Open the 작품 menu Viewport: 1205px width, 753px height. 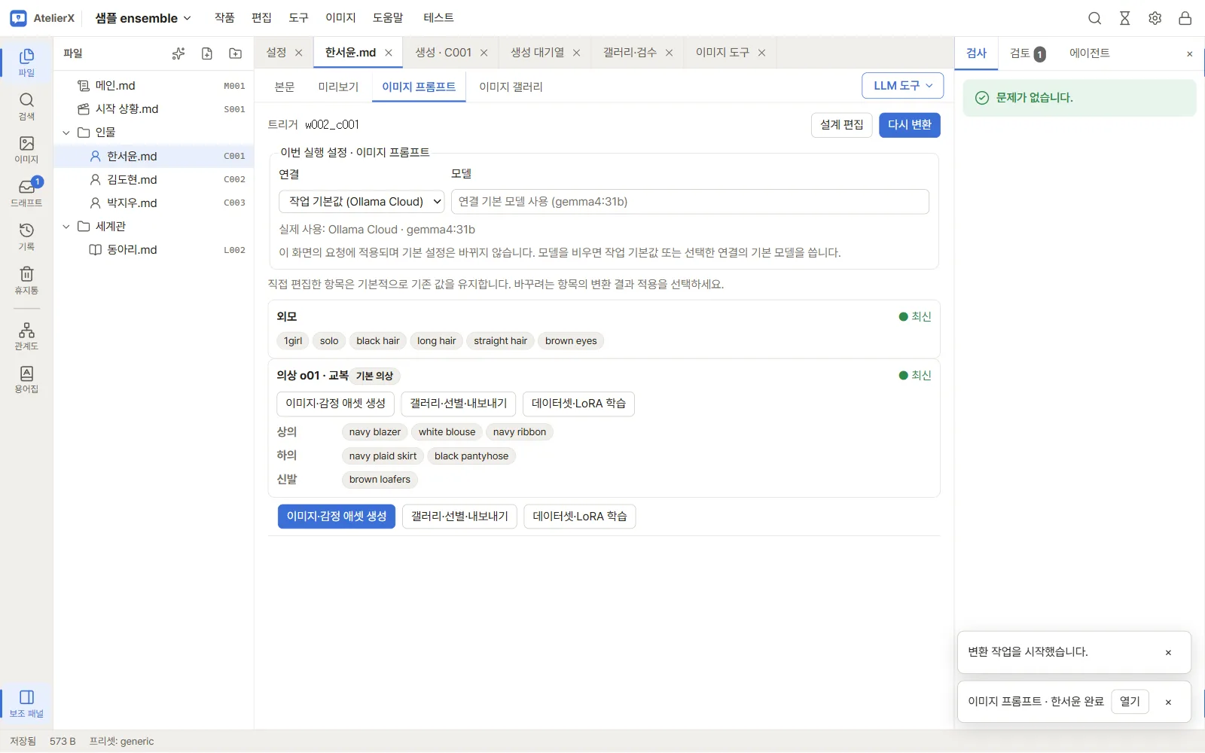tap(224, 18)
